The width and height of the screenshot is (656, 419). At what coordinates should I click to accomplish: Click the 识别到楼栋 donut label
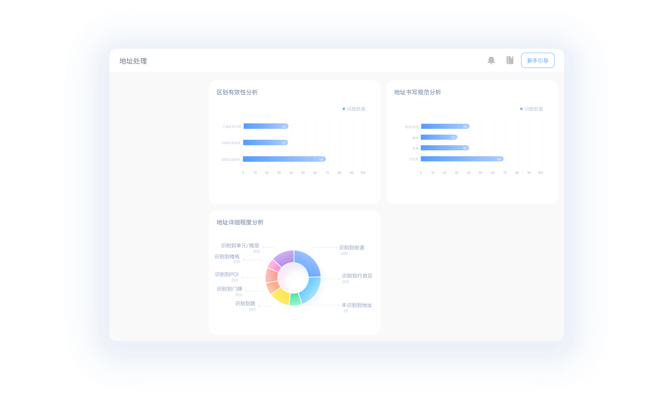(x=227, y=256)
